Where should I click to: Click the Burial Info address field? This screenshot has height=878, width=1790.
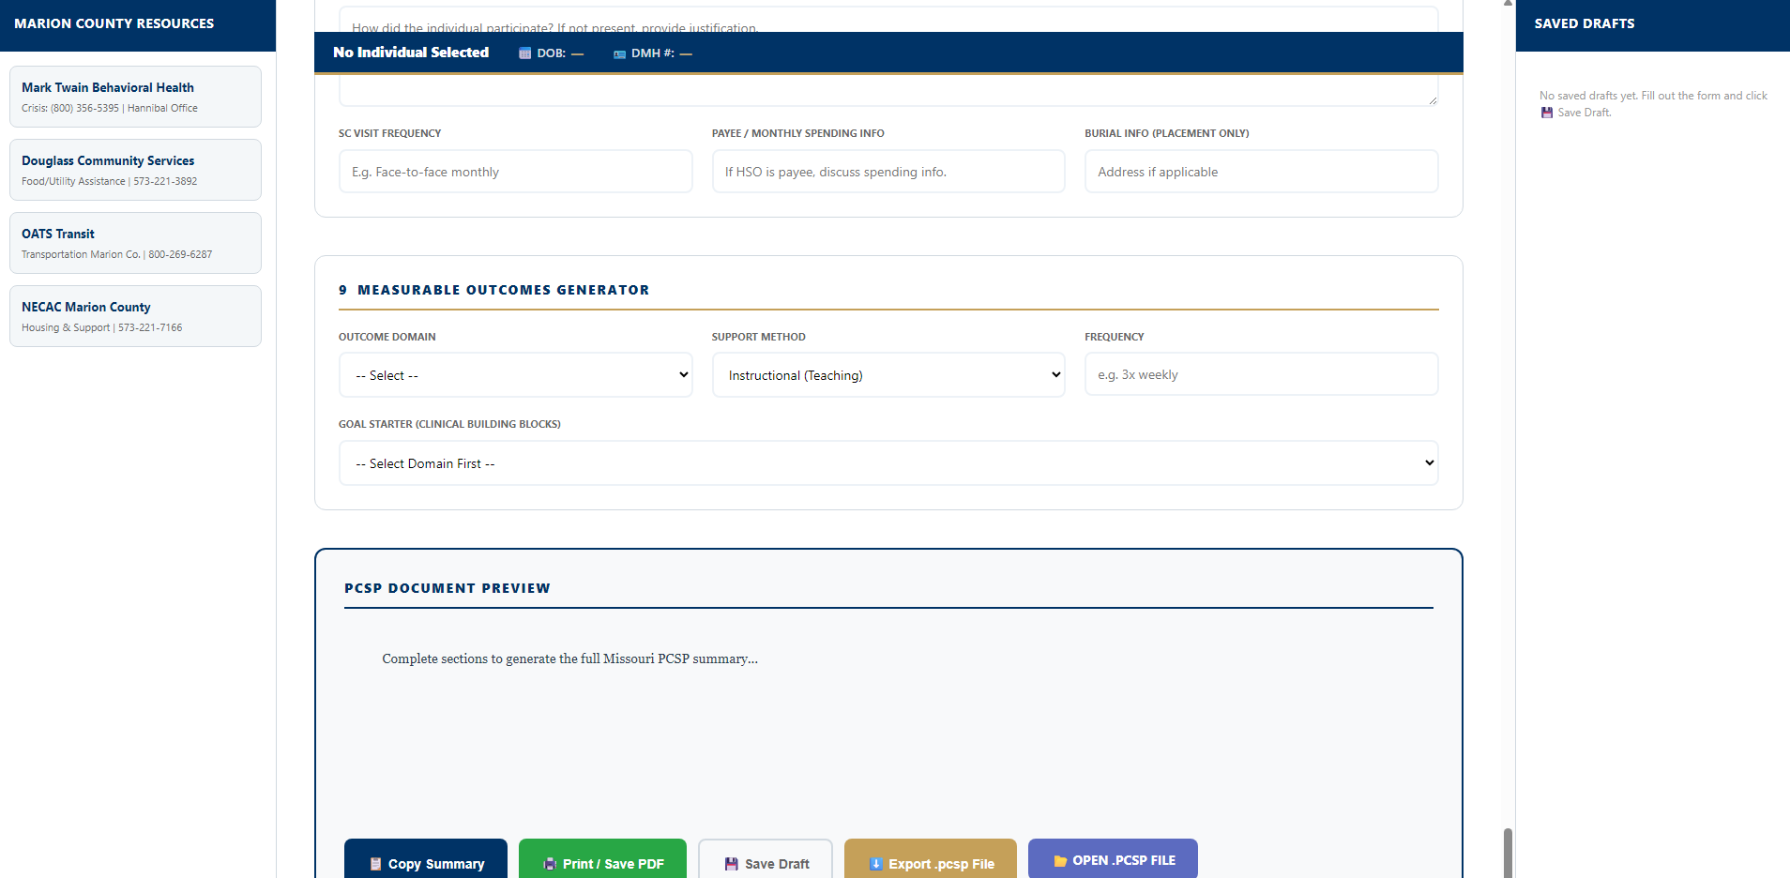[1260, 171]
